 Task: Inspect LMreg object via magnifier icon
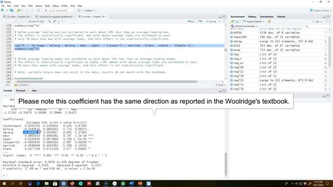pyautogui.click(x=325, y=42)
